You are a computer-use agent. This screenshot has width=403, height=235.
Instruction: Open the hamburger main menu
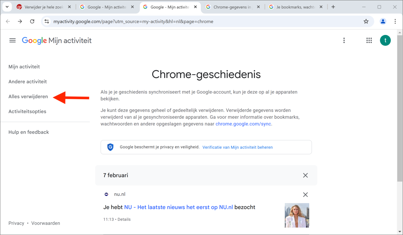tap(12, 41)
